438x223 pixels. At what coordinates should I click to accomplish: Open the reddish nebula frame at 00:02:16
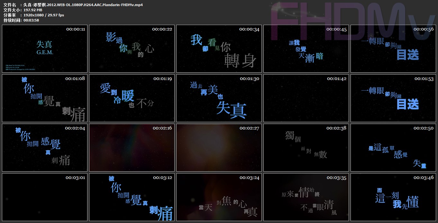coord(132,148)
